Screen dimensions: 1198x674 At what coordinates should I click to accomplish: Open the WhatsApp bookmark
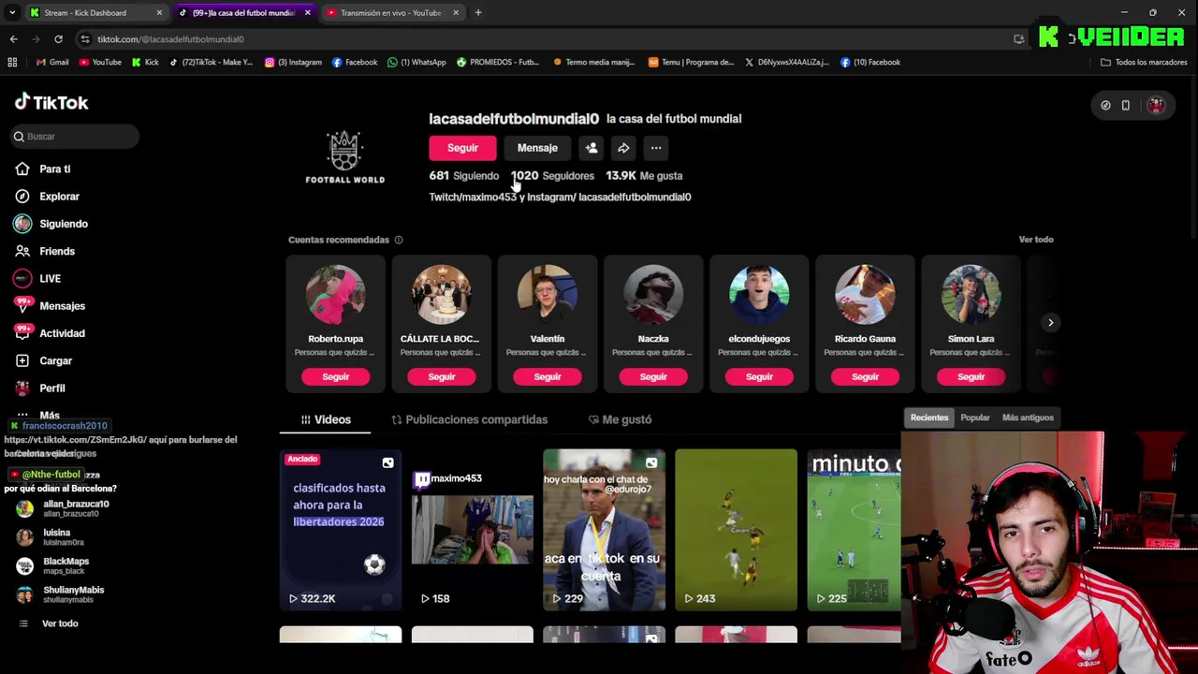point(416,63)
